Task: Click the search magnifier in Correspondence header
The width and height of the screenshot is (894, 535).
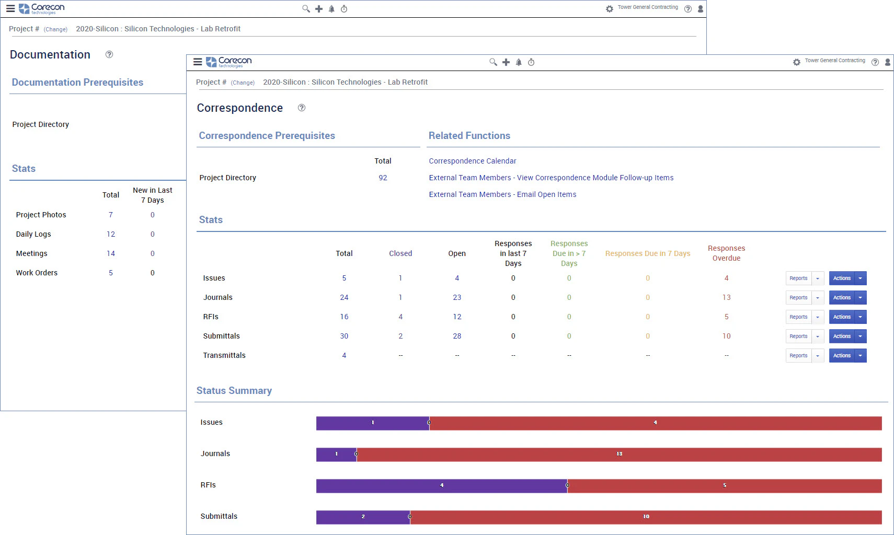Action: tap(493, 62)
